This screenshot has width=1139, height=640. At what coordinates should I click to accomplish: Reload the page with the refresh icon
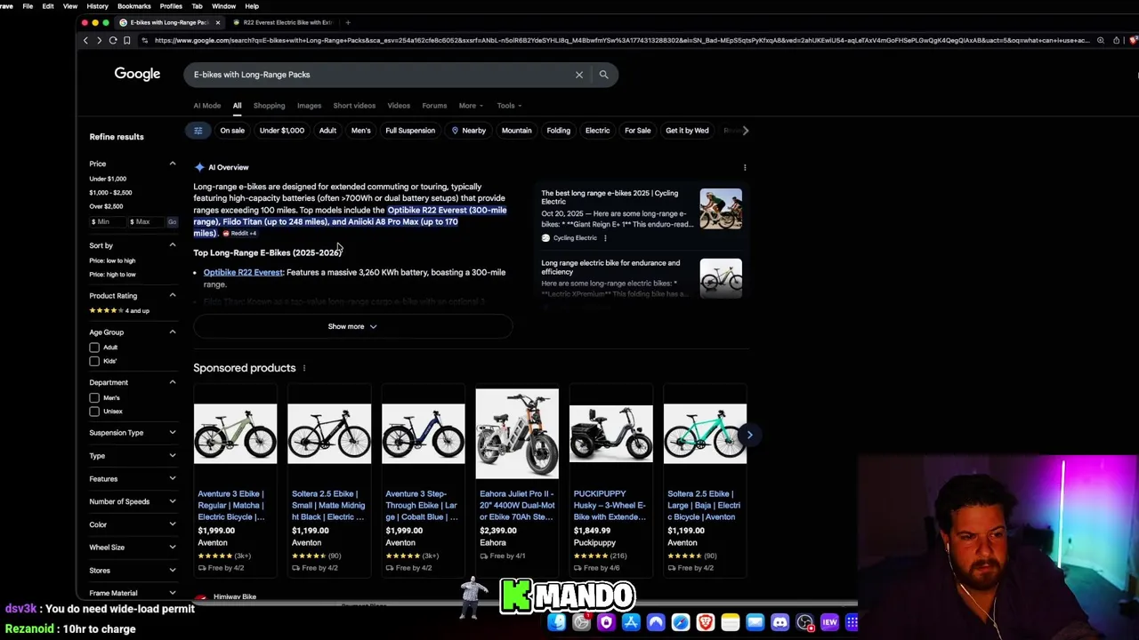(x=113, y=40)
